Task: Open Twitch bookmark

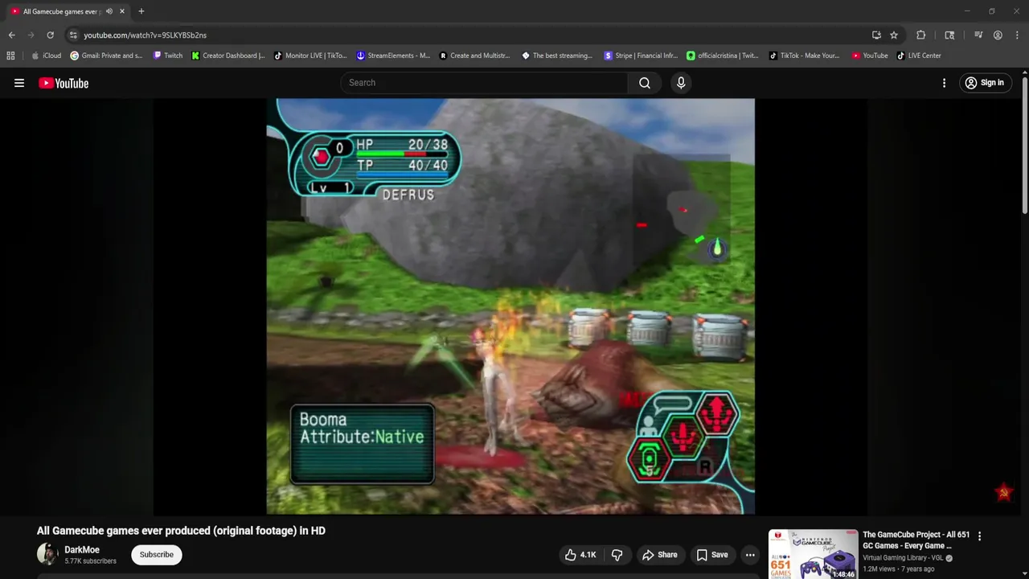Action: (x=168, y=55)
